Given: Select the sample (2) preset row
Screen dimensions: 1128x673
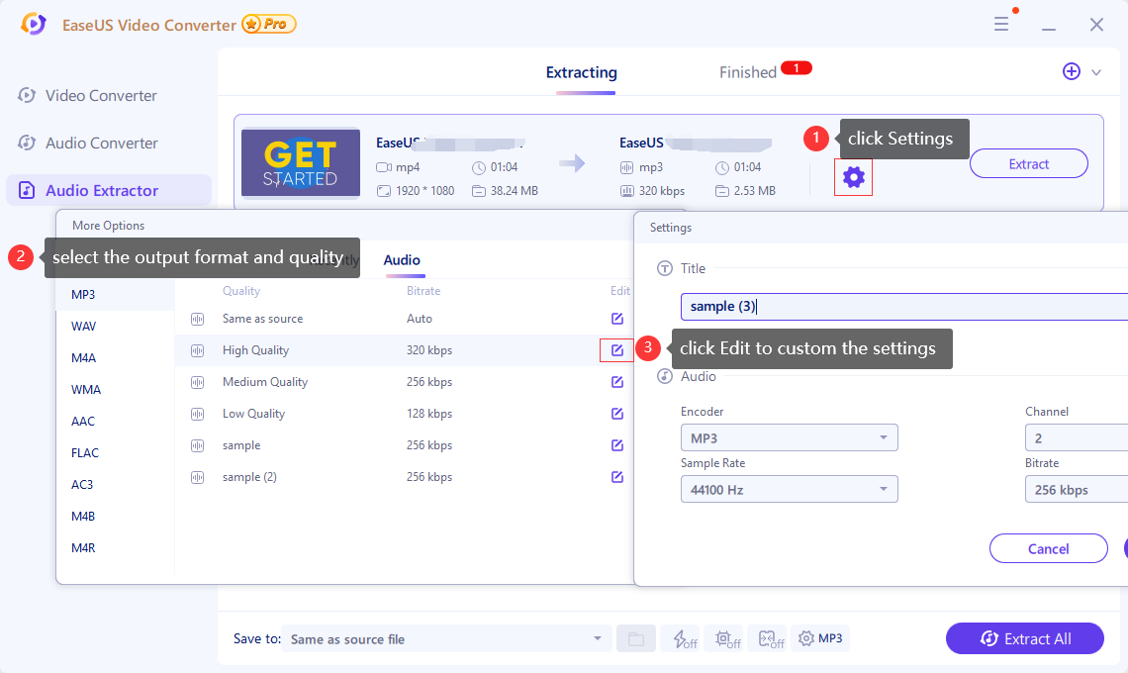Looking at the screenshot, I should [x=404, y=477].
